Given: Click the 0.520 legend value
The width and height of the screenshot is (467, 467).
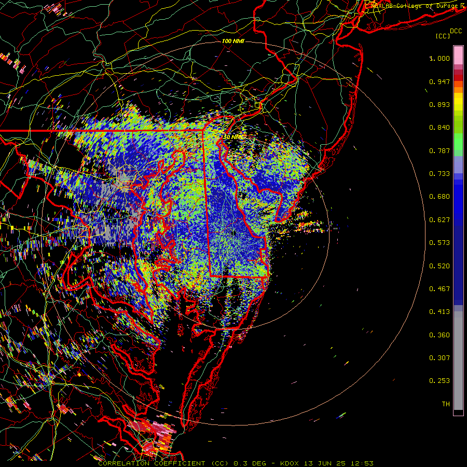Looking at the screenshot, I should point(439,266).
